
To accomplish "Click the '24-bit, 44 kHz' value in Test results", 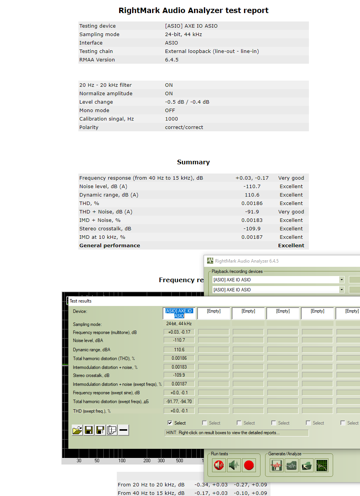I will (179, 324).
